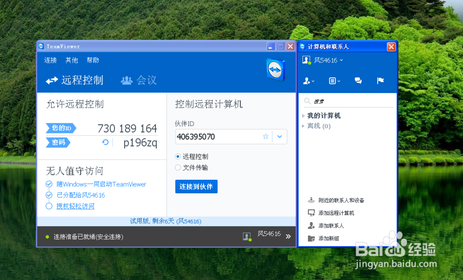The image size is (463, 280).
Task: Click add contact person icon
Action: (311, 226)
